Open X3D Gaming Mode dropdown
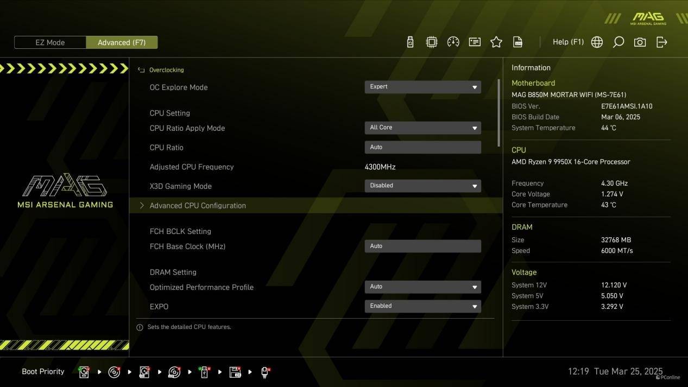This screenshot has height=387, width=688. pos(422,186)
